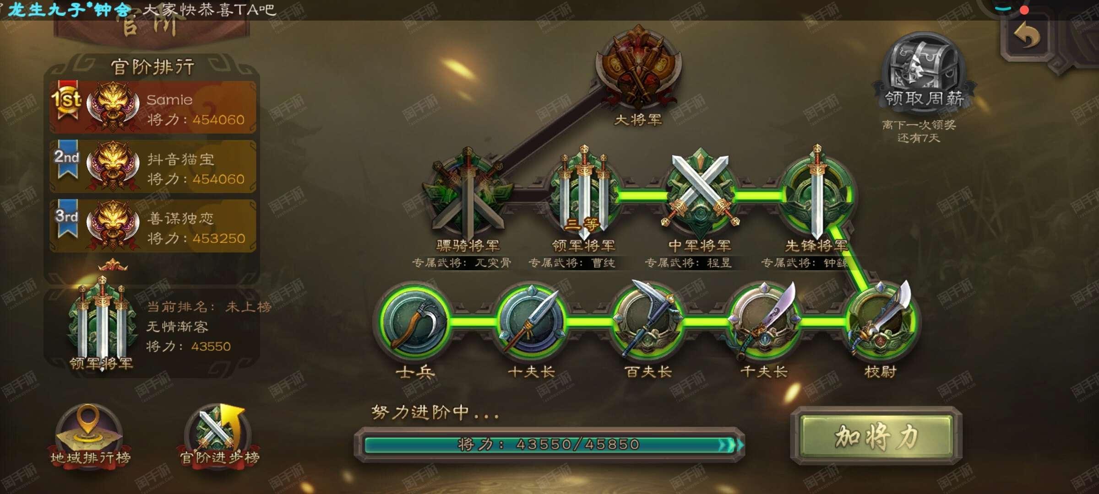Viewport: 1099px width, 494px height.
Task: Tap my own 领军将军 rank avatar
Action: pos(102,320)
